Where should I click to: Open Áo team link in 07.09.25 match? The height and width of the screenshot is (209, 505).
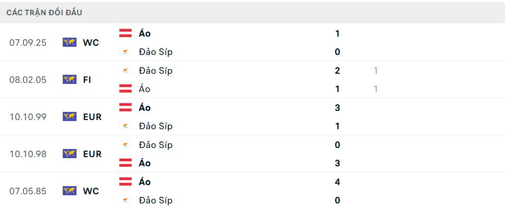(x=144, y=34)
